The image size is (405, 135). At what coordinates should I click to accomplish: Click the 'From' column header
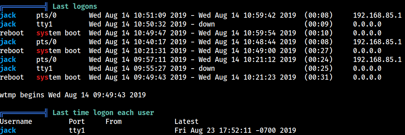point(113,121)
